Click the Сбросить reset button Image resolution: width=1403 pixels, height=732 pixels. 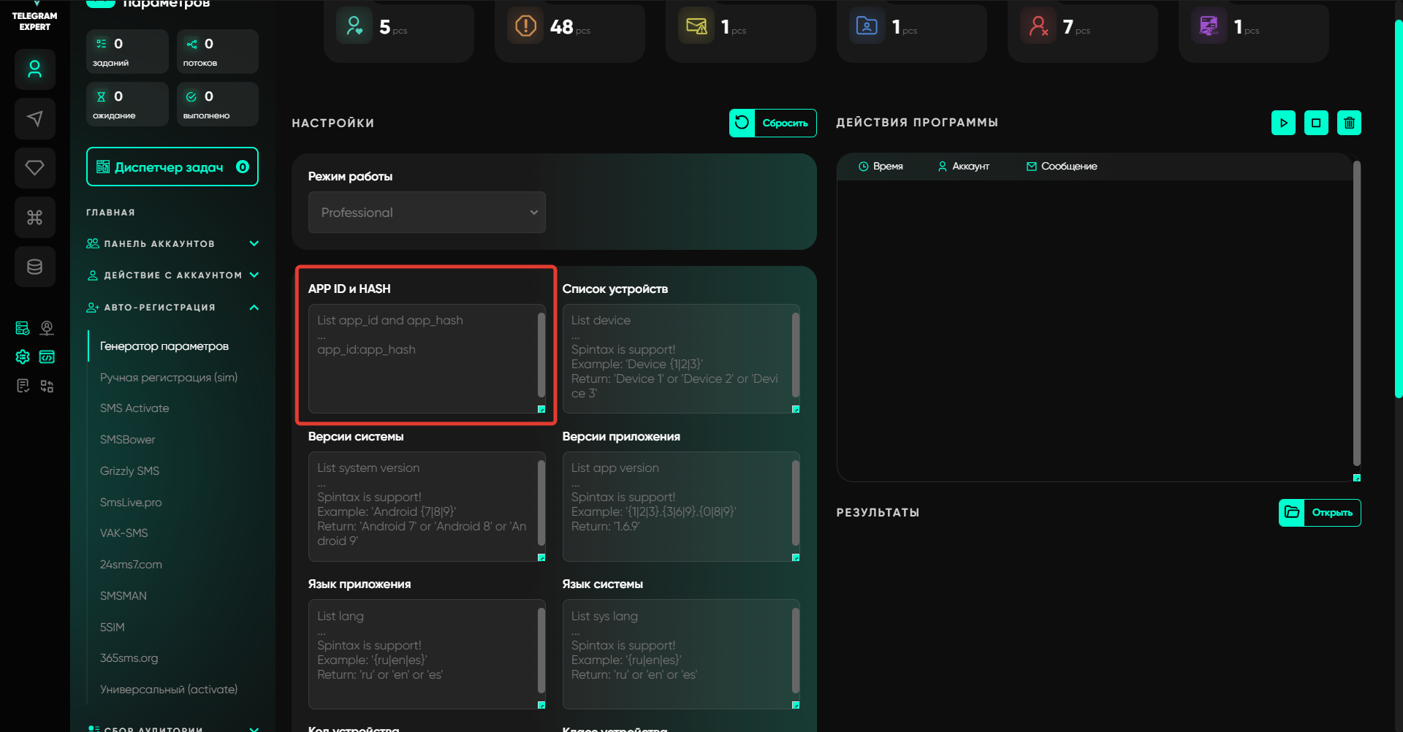click(772, 123)
